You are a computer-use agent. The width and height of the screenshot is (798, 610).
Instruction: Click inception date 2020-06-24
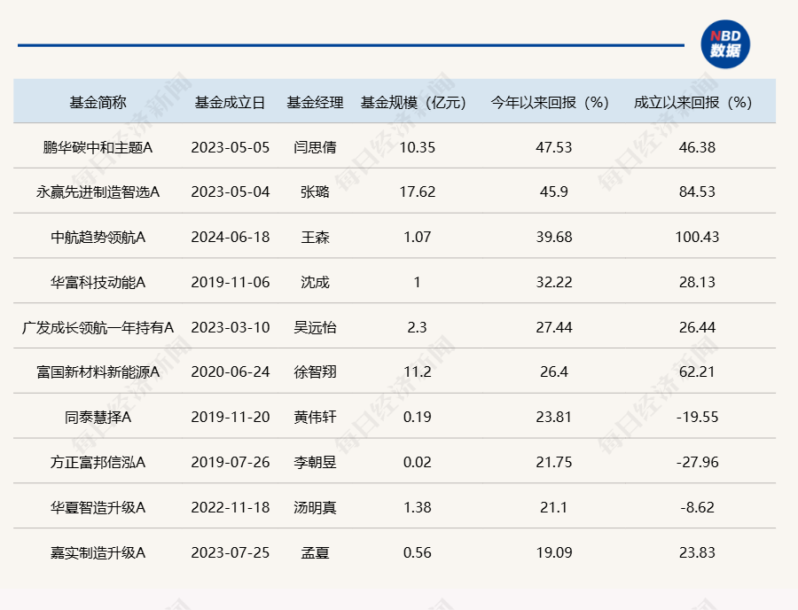230,371
